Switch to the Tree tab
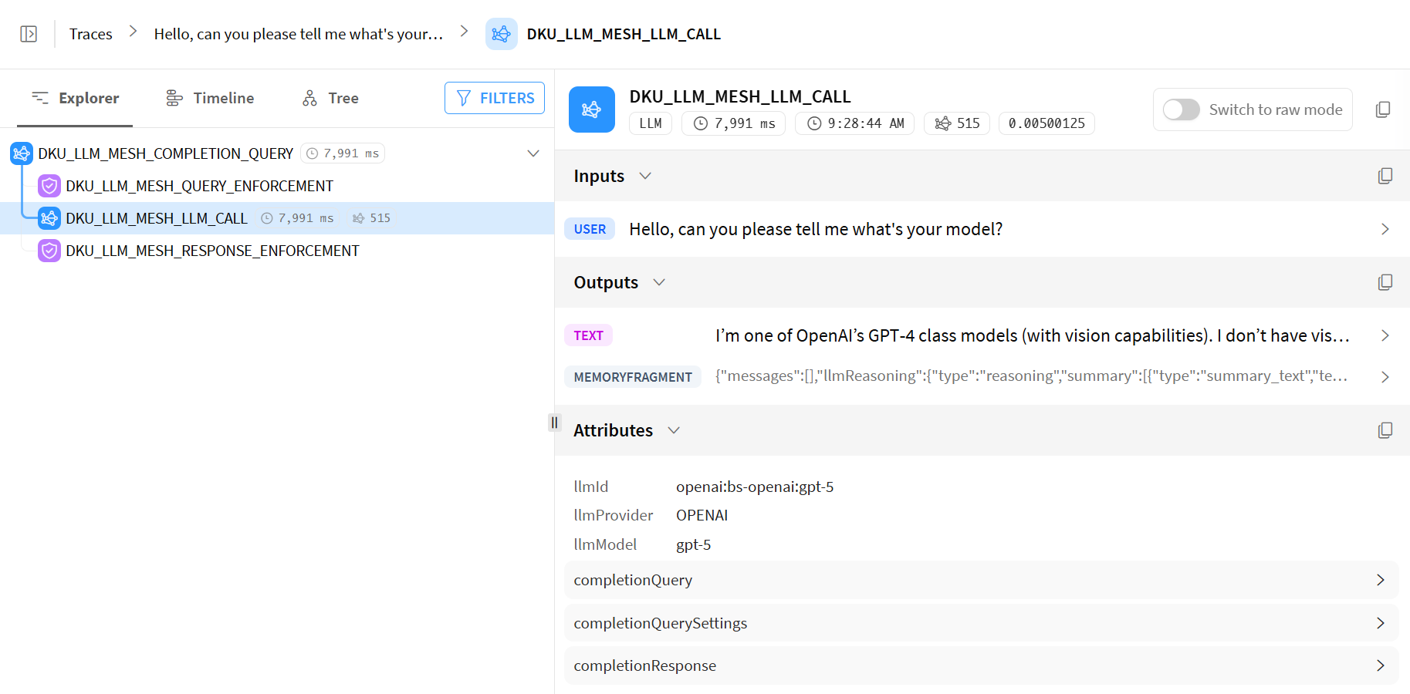Viewport: 1410px width, 694px height. (x=330, y=98)
